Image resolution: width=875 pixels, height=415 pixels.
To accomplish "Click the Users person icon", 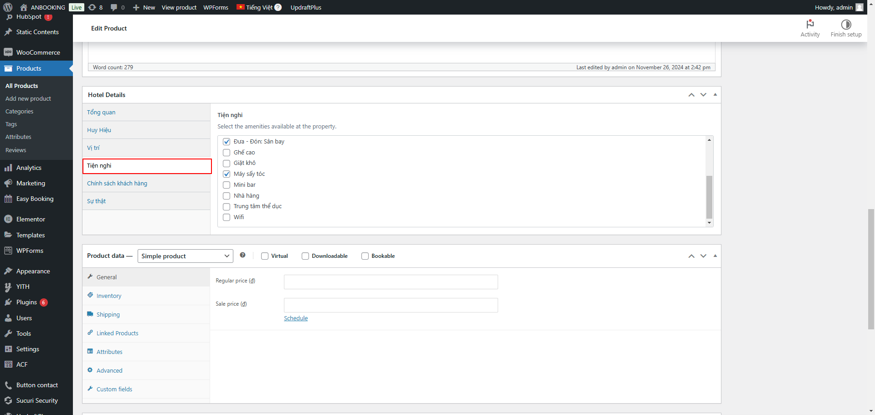I will click(x=8, y=318).
